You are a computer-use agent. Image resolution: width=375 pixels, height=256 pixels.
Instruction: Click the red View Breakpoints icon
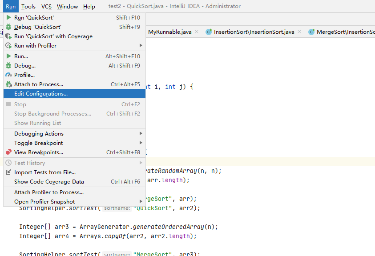pos(8,152)
